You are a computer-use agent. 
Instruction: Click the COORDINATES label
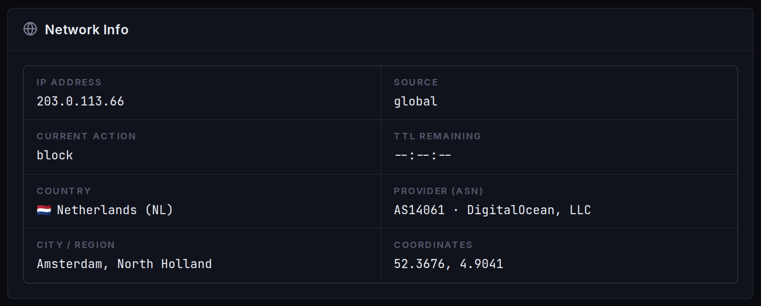pos(433,245)
